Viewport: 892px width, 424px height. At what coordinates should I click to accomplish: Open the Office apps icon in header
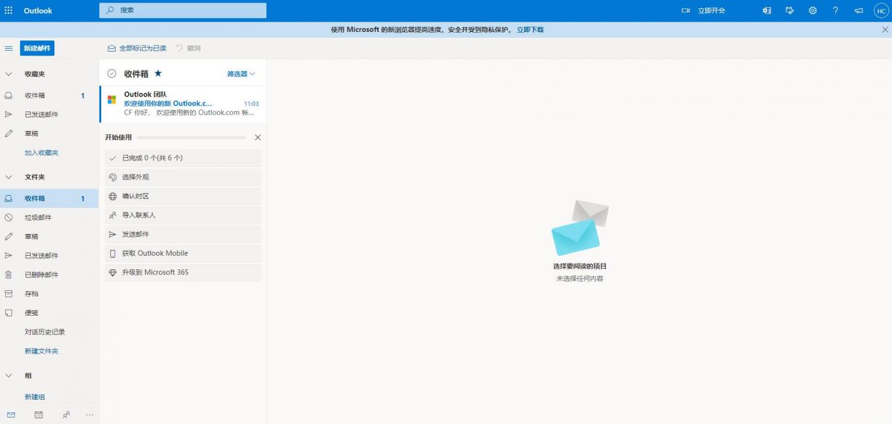767,10
